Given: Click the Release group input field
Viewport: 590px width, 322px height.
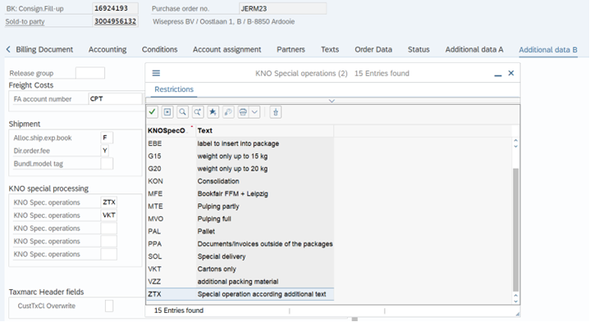Looking at the screenshot, I should click(90, 73).
